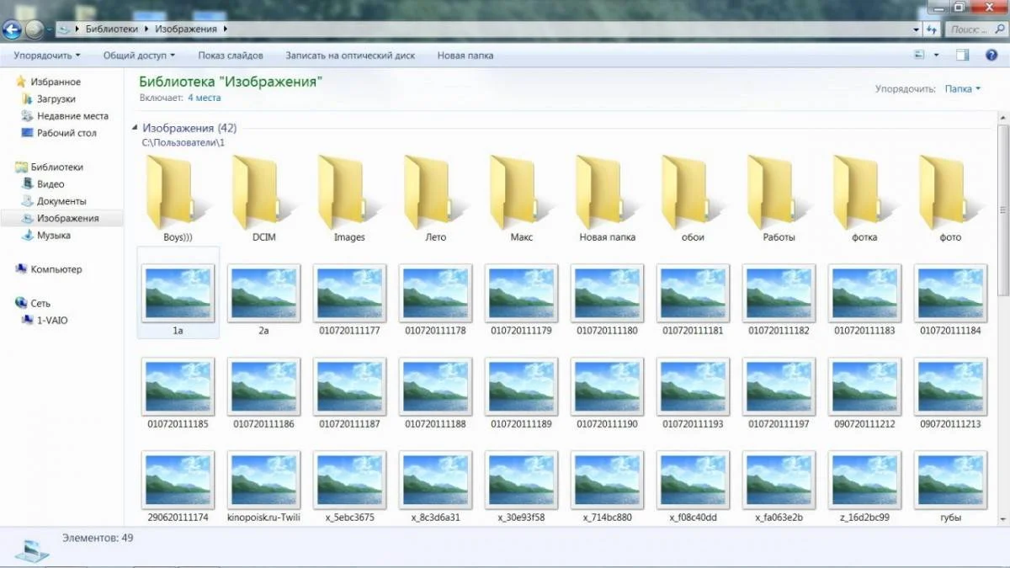
Task: Expand the Общий доступ dropdown
Action: click(139, 56)
